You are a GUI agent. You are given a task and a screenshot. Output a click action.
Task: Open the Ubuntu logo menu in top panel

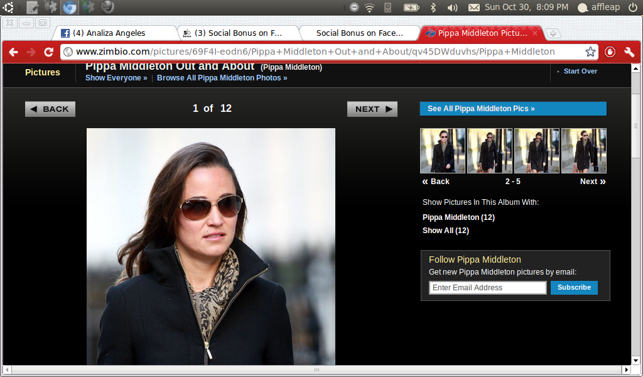coord(8,7)
